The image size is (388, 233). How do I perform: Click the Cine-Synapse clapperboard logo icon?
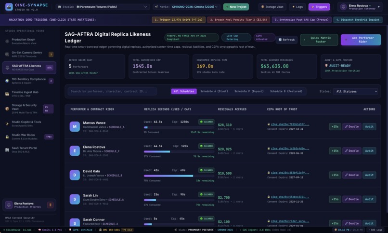point(9,7)
